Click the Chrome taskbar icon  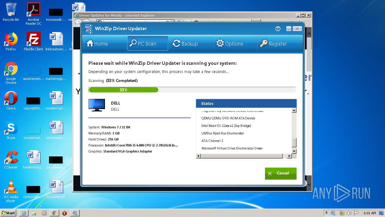(x=54, y=213)
